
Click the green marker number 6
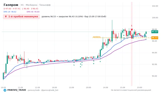coord(80,67)
